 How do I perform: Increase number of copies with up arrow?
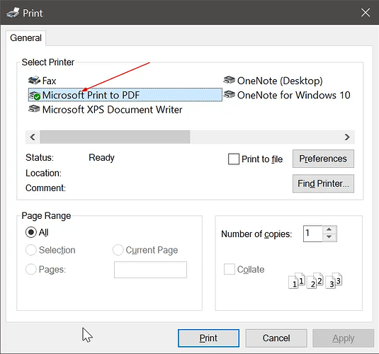329,229
